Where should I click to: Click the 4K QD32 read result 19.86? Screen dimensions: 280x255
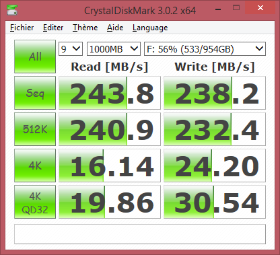[x=110, y=202]
